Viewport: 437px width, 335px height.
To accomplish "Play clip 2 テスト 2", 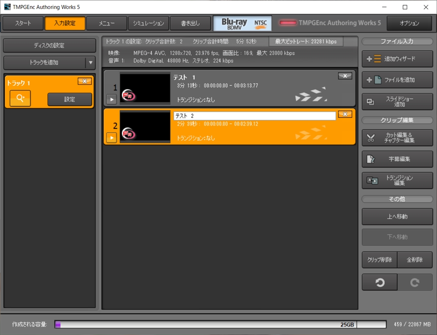I will click(112, 137).
